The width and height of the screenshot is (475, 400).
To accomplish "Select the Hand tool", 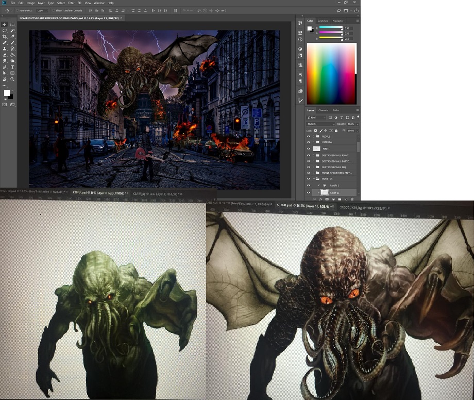I will point(5,79).
